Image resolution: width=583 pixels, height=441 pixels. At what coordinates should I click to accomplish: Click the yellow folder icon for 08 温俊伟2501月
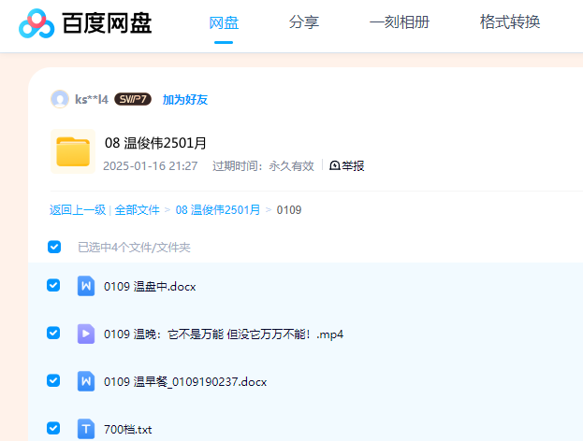(73, 151)
